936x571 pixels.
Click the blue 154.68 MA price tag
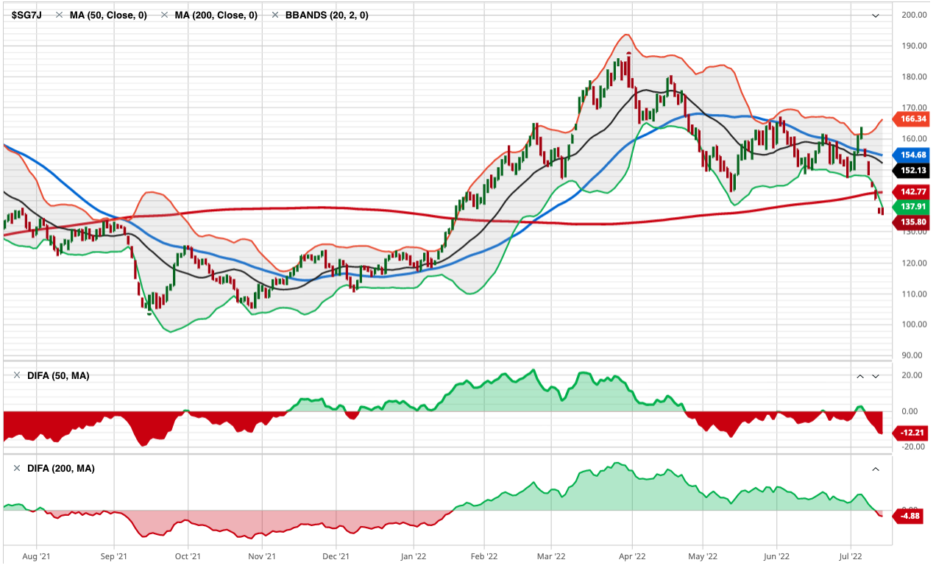click(x=912, y=155)
